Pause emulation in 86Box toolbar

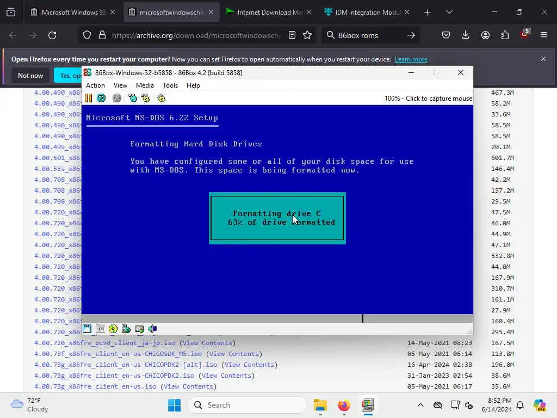[89, 98]
